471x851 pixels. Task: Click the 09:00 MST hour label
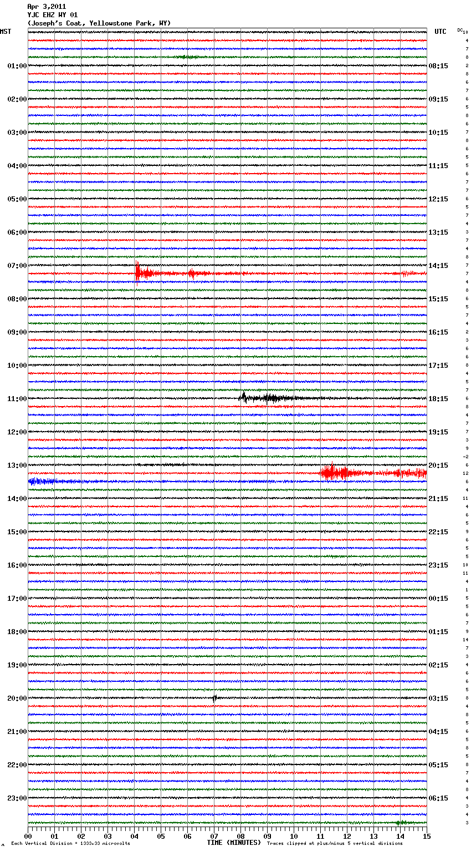click(x=17, y=332)
